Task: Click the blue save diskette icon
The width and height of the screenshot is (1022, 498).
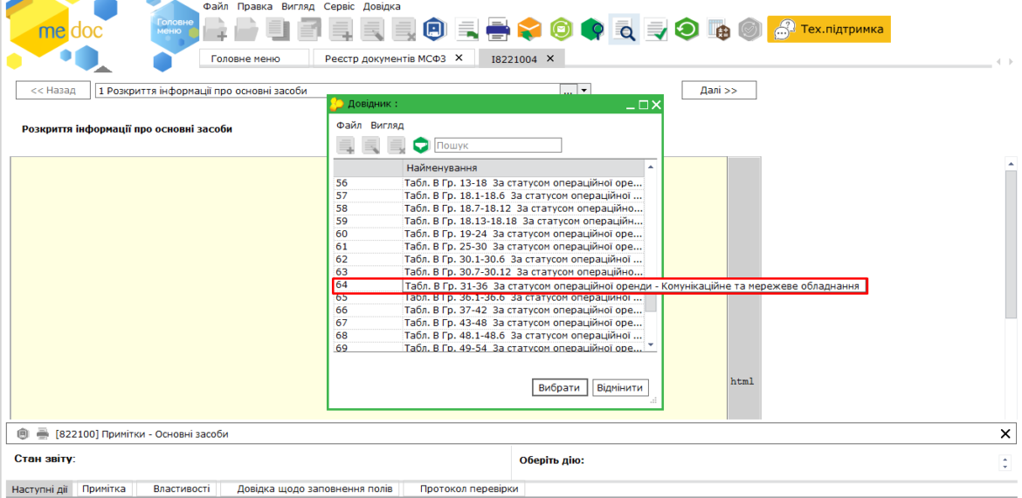Action: pos(434,30)
